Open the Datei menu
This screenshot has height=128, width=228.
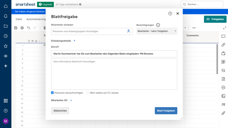19,19
